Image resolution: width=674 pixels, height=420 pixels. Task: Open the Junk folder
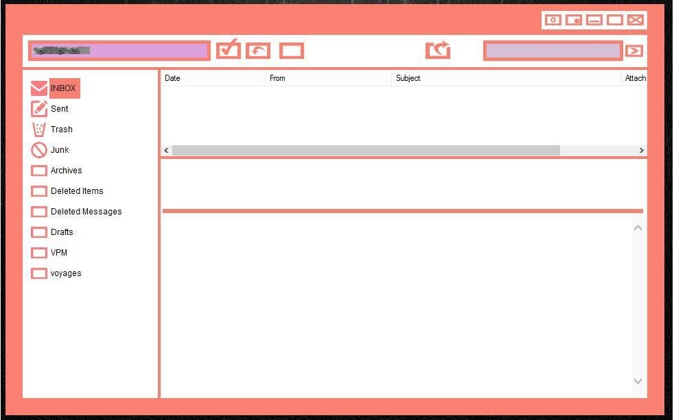(60, 150)
